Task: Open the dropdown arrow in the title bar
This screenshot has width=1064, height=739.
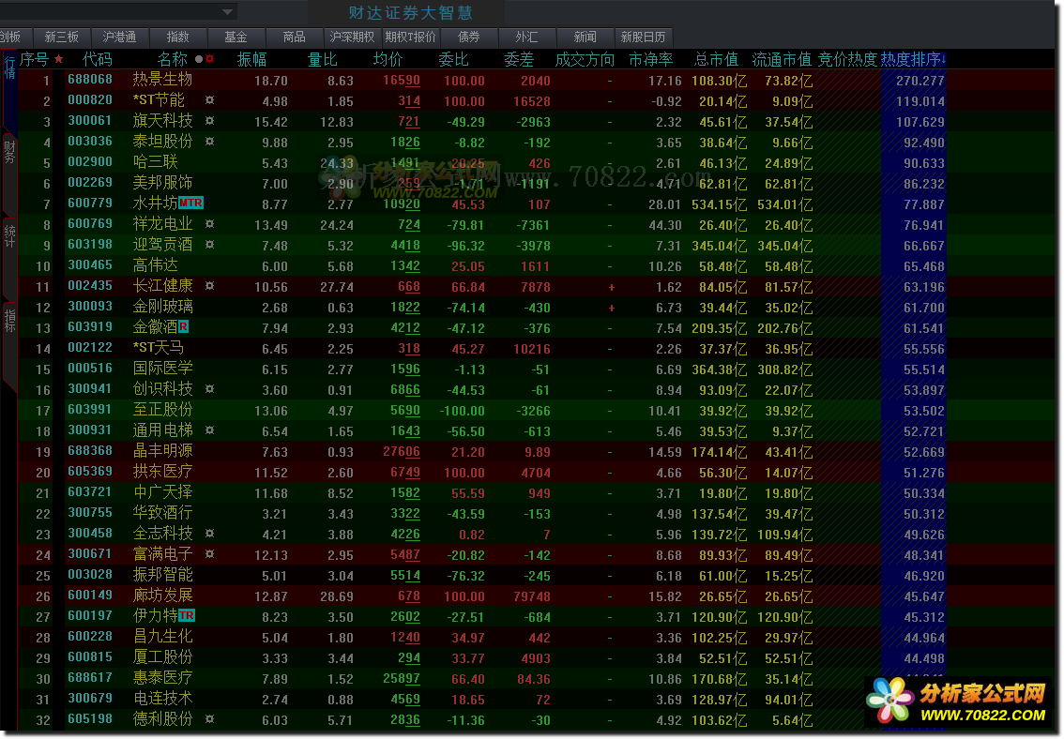Action: coord(228,11)
